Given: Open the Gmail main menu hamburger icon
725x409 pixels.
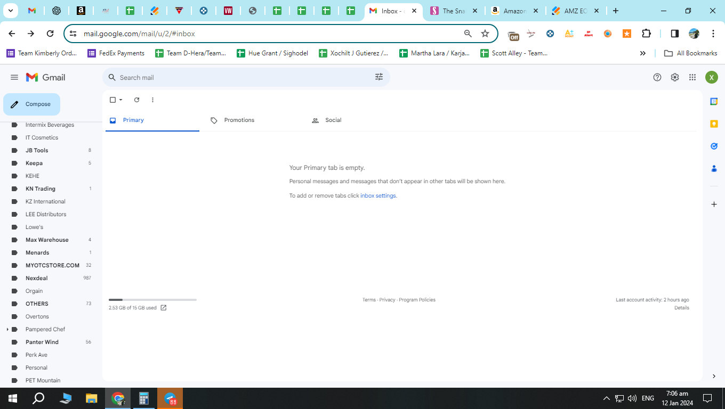Looking at the screenshot, I should click(14, 77).
